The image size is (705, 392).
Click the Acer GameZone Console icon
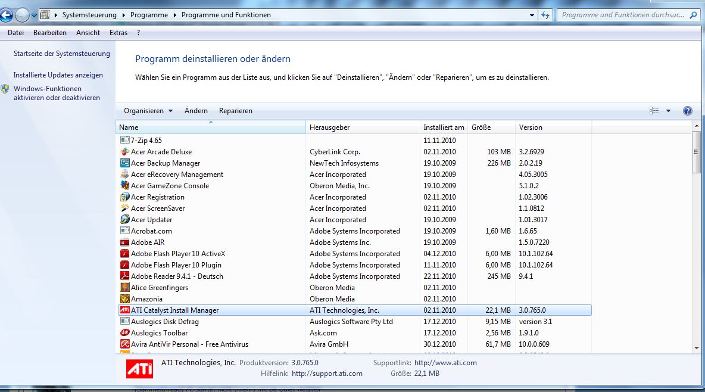[x=125, y=185]
